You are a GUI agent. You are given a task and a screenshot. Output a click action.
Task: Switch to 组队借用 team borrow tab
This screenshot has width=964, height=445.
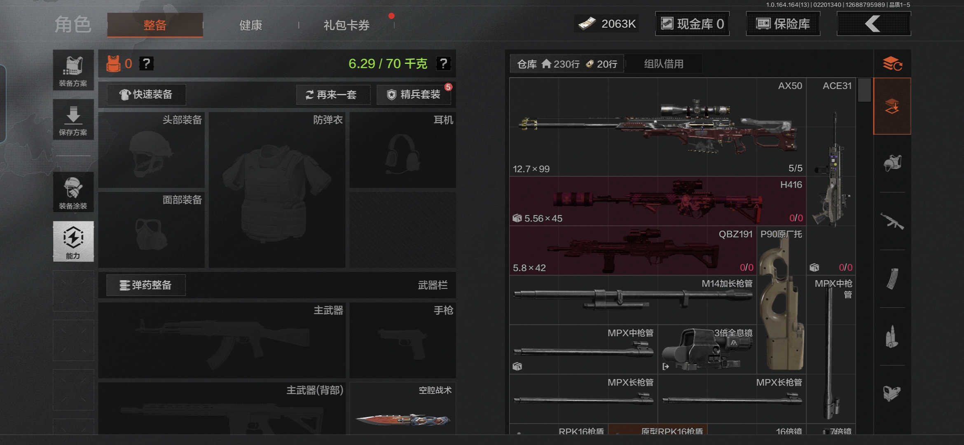664,64
